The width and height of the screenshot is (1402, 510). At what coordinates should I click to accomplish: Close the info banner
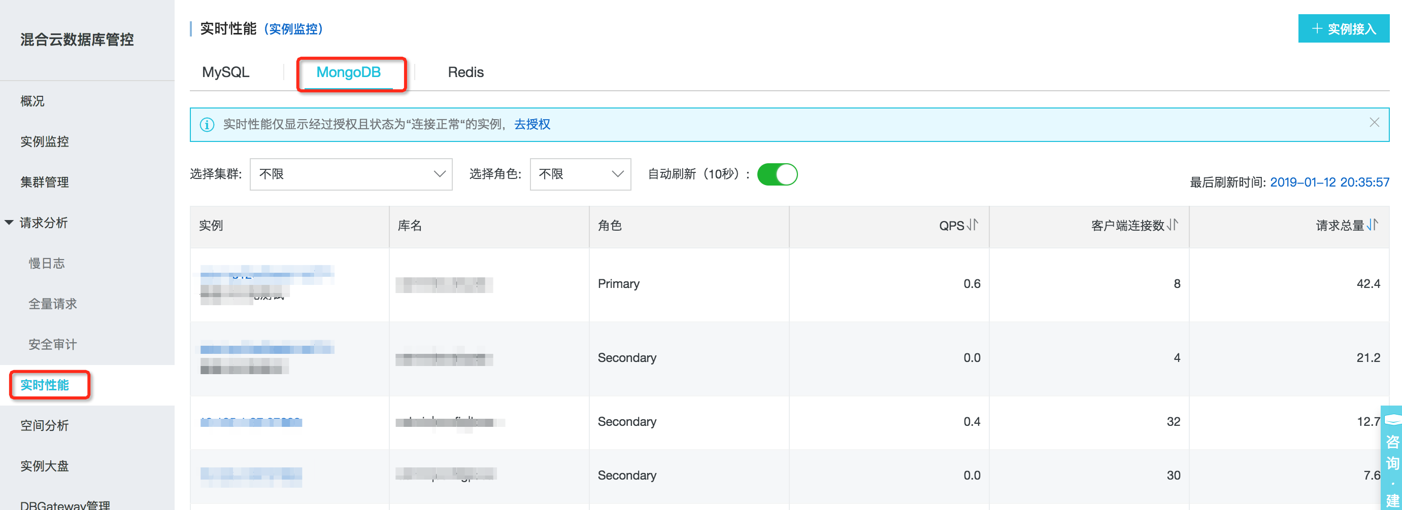pyautogui.click(x=1374, y=122)
